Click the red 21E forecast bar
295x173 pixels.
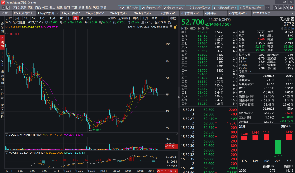point(289,137)
